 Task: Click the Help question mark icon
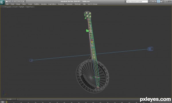161,1
